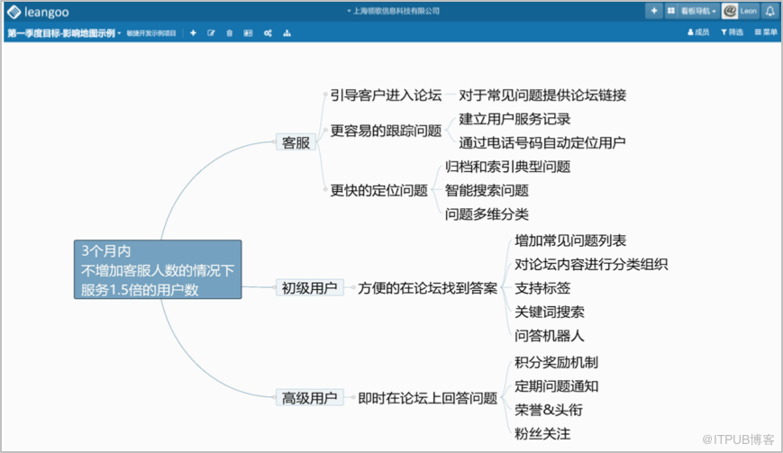Screen dimensions: 783x453
Task: Select the 建立用户服务记录 node
Action: click(x=514, y=119)
